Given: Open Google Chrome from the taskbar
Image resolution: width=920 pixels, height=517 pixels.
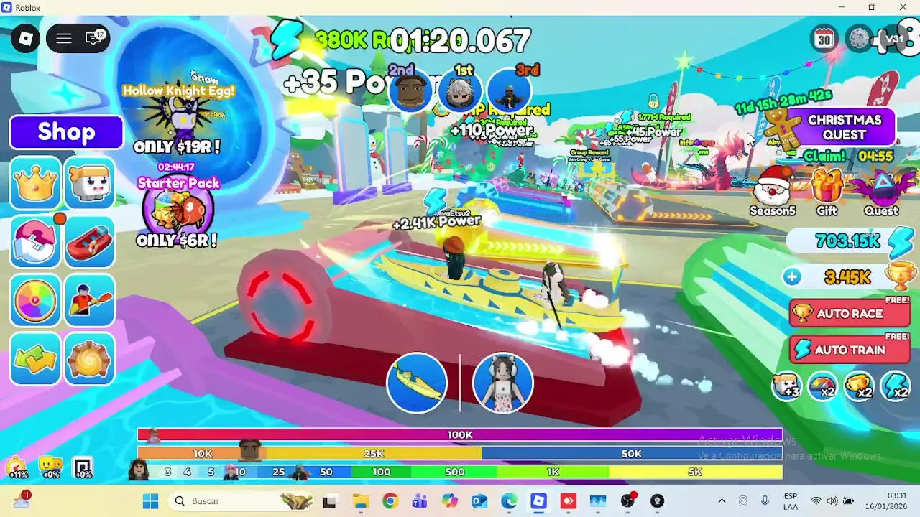Looking at the screenshot, I should tap(390, 501).
